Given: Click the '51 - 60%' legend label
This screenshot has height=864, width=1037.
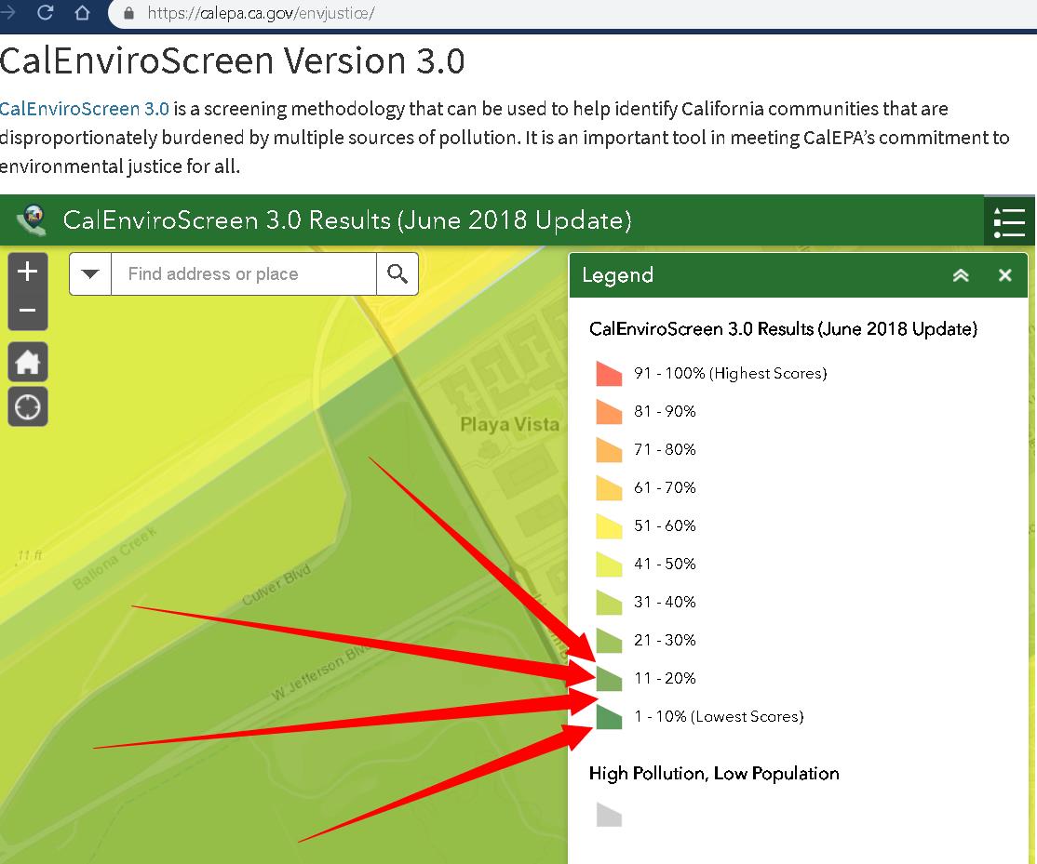Looking at the screenshot, I should coord(665,525).
